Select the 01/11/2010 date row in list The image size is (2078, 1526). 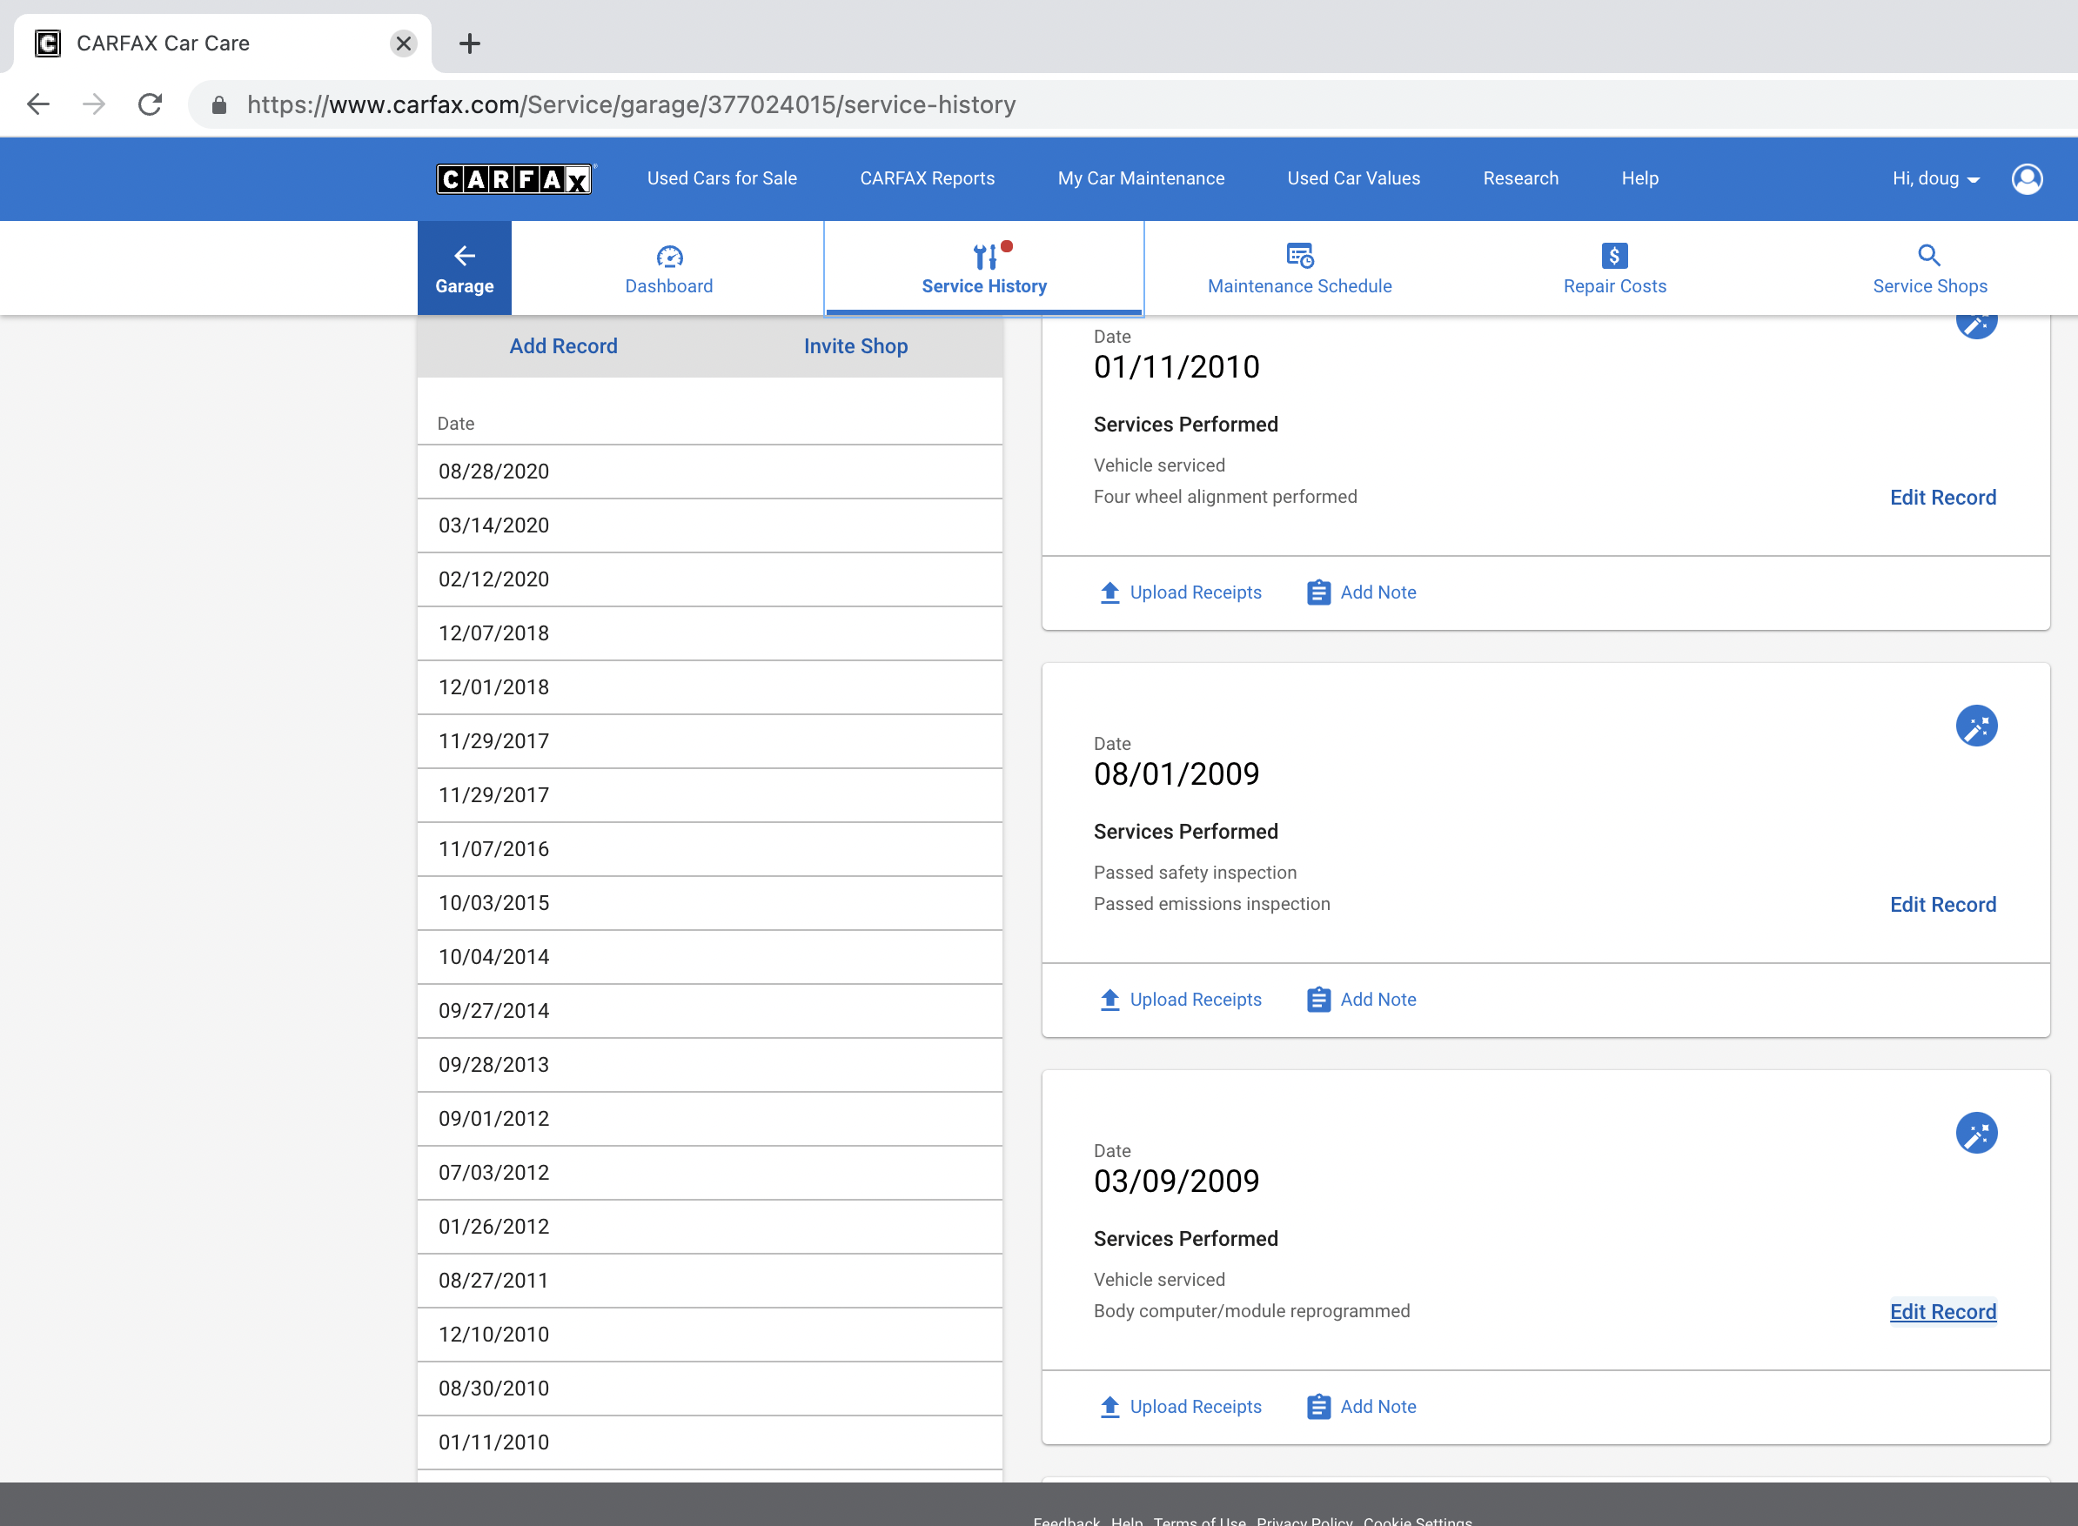(x=709, y=1442)
